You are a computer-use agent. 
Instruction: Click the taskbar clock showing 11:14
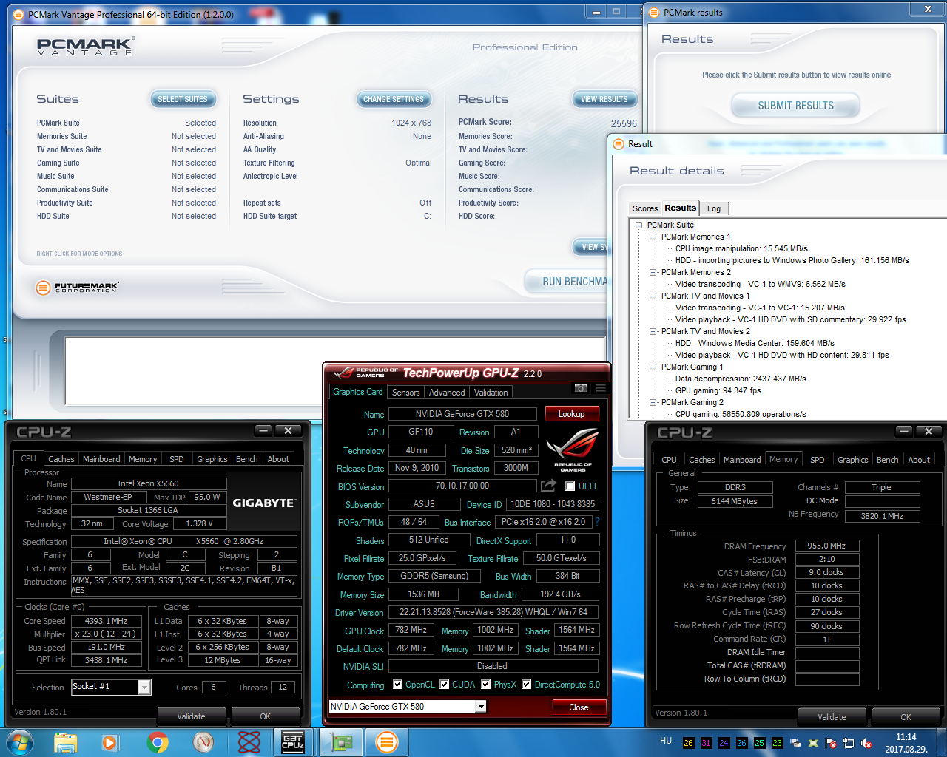pos(906,743)
